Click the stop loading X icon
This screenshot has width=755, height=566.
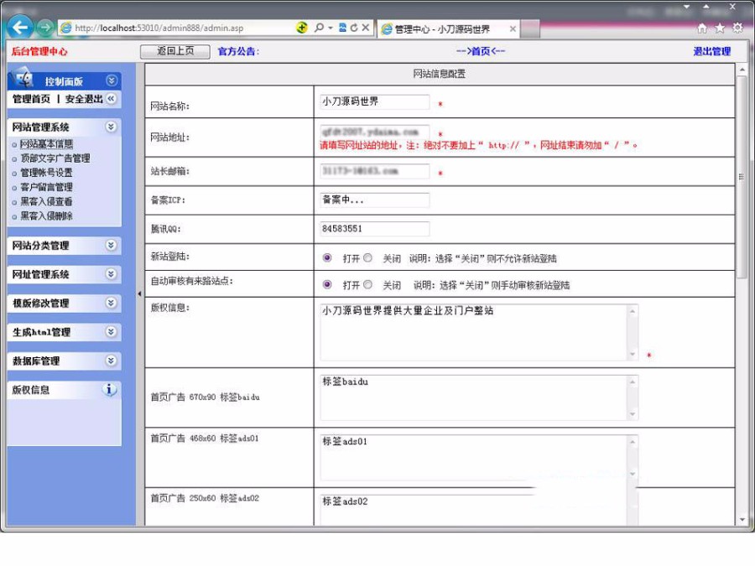(x=366, y=28)
